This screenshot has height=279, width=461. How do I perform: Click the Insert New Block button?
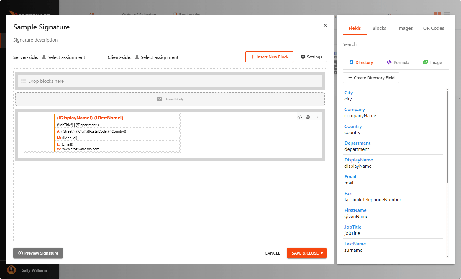269,57
